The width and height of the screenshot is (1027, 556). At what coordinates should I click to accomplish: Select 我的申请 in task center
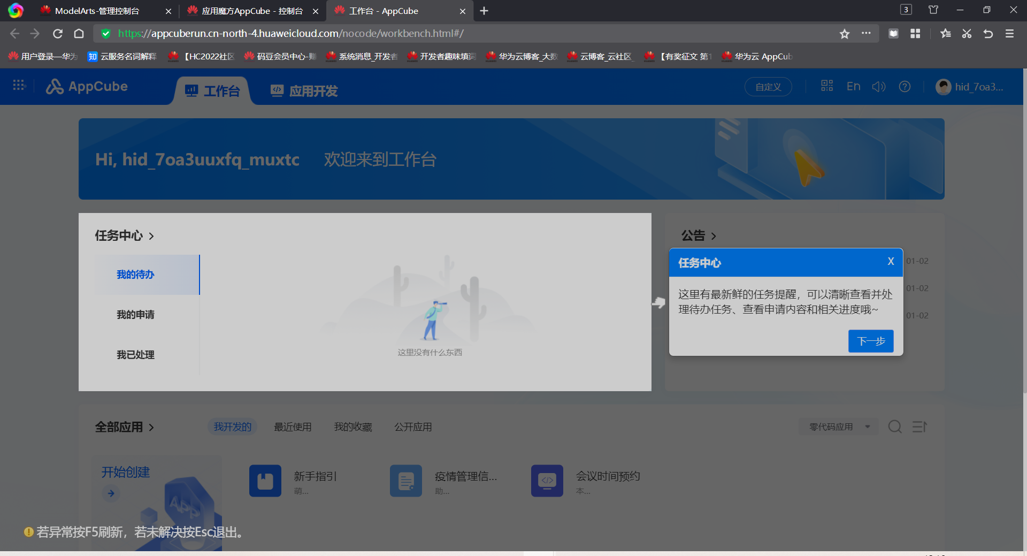(147, 315)
